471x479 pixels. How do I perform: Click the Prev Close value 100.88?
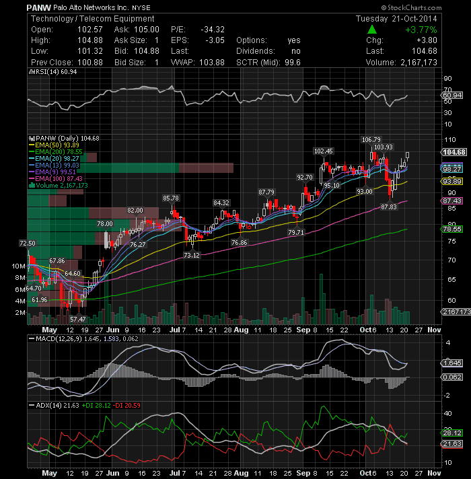[89, 63]
